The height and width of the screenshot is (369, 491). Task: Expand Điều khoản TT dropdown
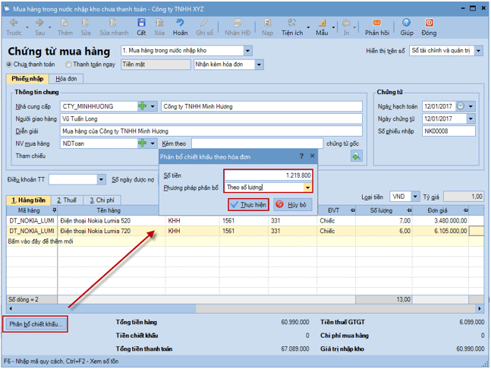(101, 179)
